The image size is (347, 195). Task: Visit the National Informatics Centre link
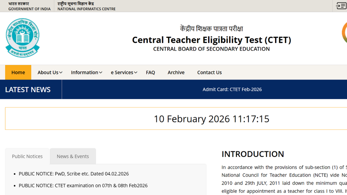click(86, 6)
